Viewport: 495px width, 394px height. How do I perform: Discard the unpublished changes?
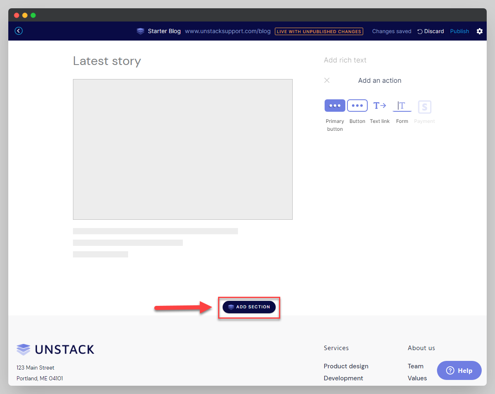[x=433, y=31]
